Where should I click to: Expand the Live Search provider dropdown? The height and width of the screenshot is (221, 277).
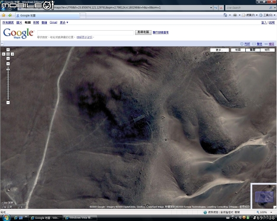coord(274,8)
